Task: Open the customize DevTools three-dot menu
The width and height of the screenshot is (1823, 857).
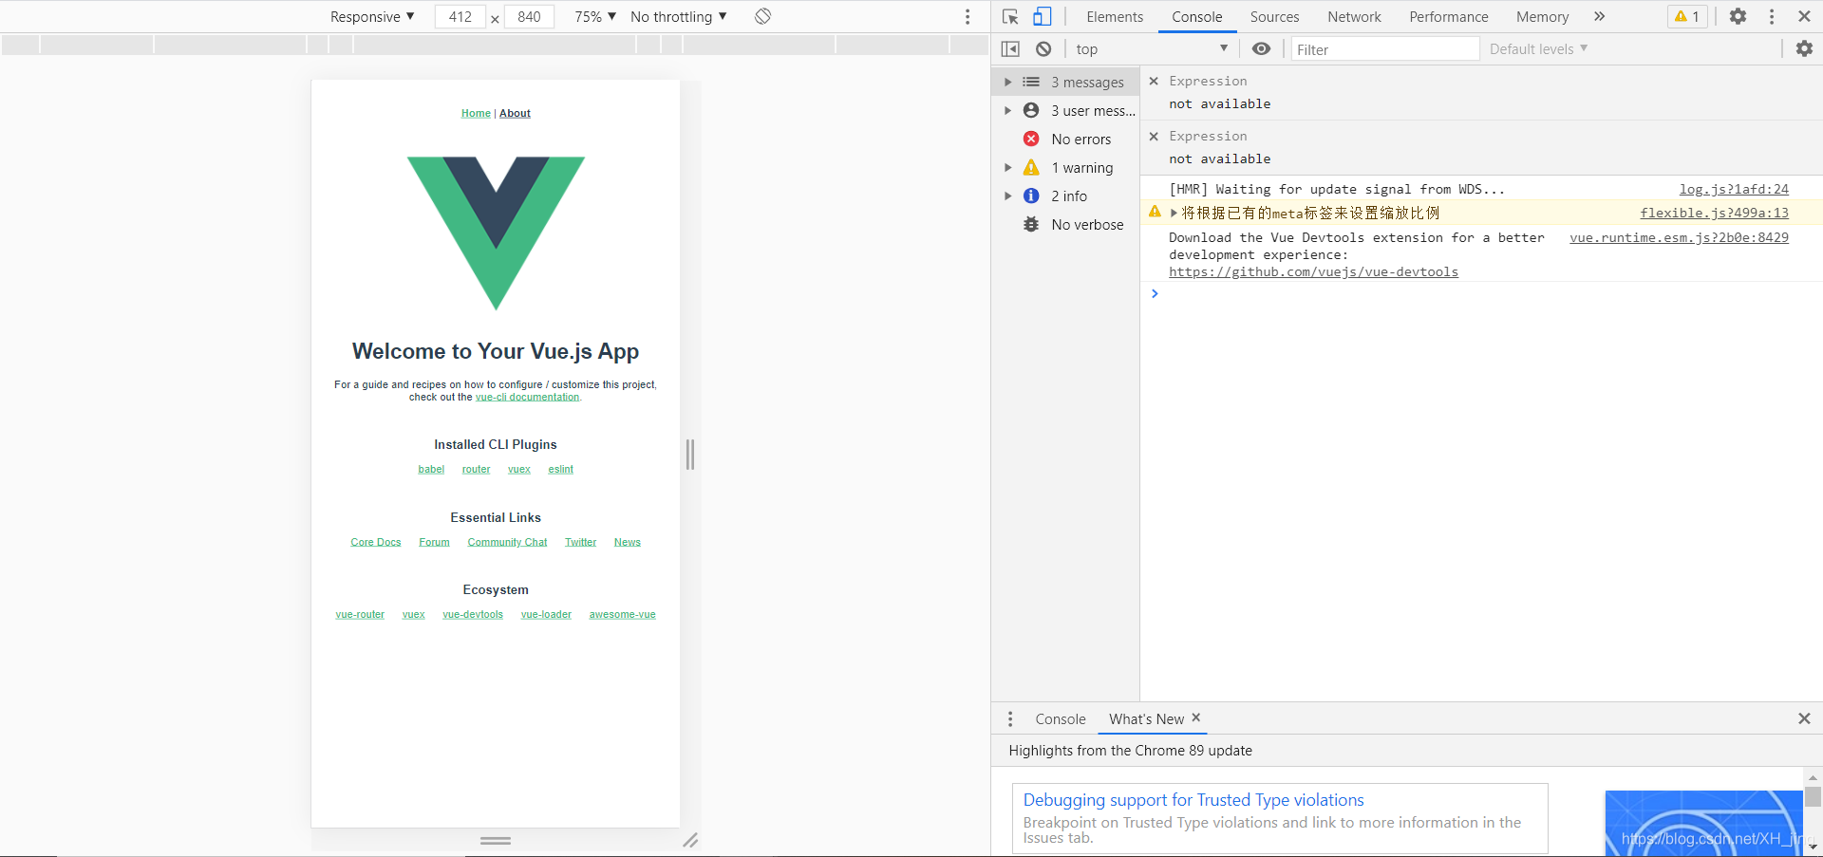Action: tap(1772, 16)
